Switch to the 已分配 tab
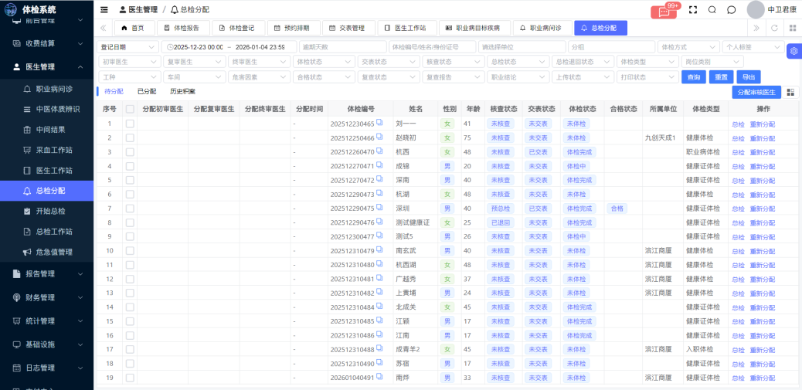 (x=146, y=92)
